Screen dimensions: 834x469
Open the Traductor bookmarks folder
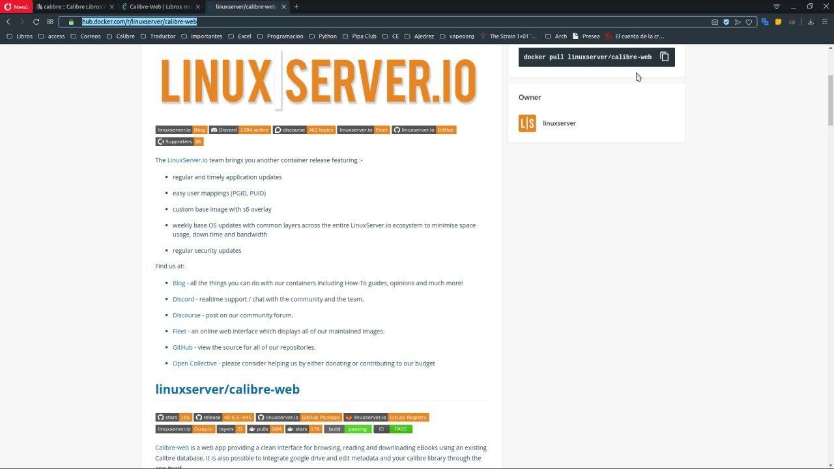click(x=158, y=36)
